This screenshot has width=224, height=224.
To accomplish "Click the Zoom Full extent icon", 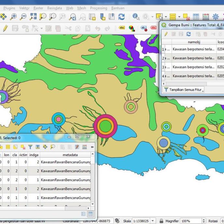I will coord(33,17).
